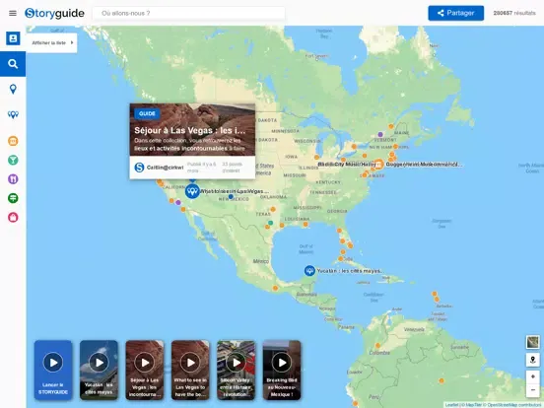Viewport: 544px width, 408px height.
Task: Open the Leaflet attribution link
Action: [x=451, y=405]
